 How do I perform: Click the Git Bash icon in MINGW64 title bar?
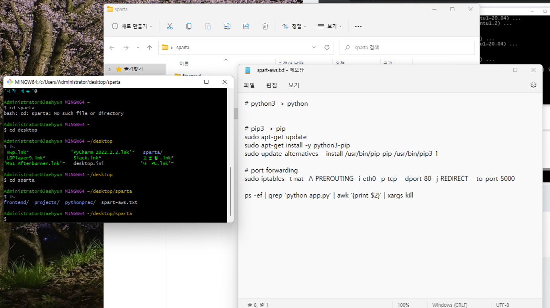tap(10, 82)
